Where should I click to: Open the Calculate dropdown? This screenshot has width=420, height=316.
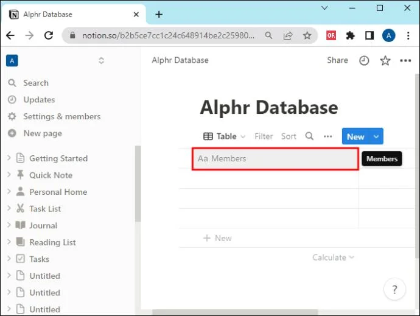tap(333, 258)
